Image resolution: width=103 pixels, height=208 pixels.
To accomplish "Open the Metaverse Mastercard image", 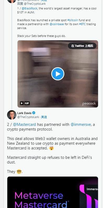I will point(53,192).
